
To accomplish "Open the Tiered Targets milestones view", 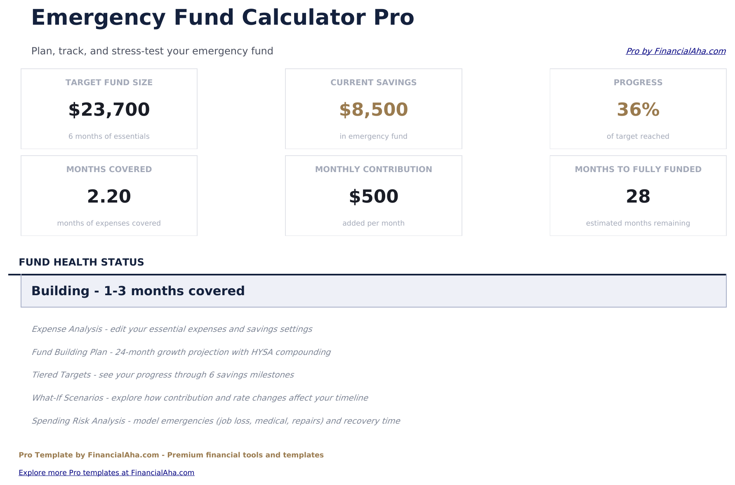I will tap(163, 375).
